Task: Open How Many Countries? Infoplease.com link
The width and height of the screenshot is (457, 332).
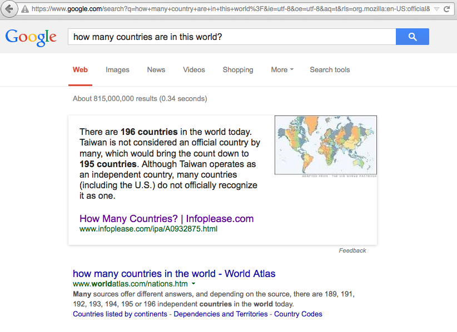Action: [x=166, y=219]
